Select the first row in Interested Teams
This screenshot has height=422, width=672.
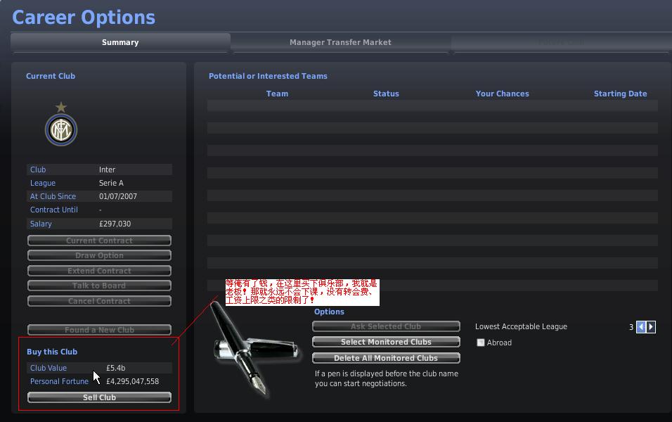tap(432, 105)
